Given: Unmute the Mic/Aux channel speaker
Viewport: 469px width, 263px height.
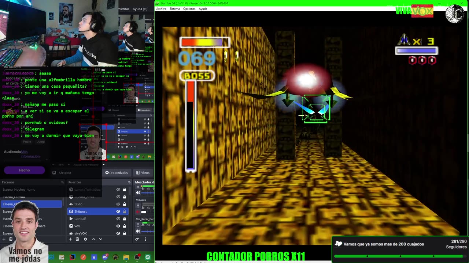Looking at the screenshot, I should pos(138,212).
